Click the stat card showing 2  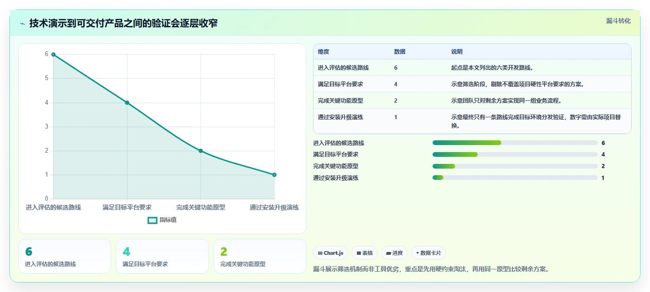(x=260, y=256)
